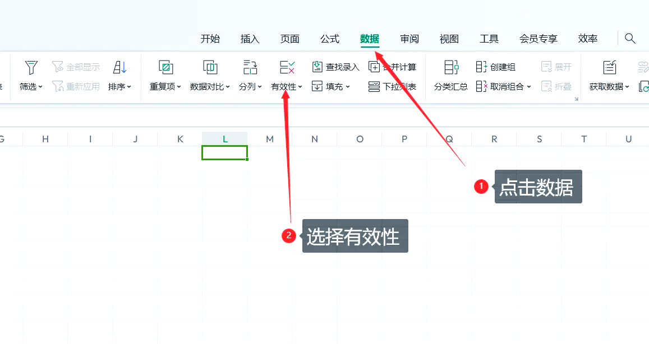Select column header L
This screenshot has height=344, width=649.
point(225,139)
